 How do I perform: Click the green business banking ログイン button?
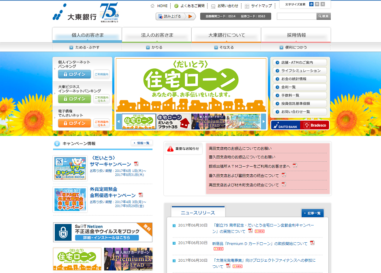pyautogui.click(x=74, y=99)
